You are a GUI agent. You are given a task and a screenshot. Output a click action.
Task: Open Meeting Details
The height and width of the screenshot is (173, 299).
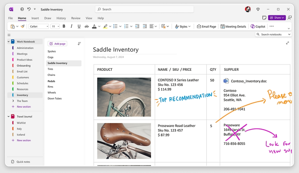click(x=233, y=26)
